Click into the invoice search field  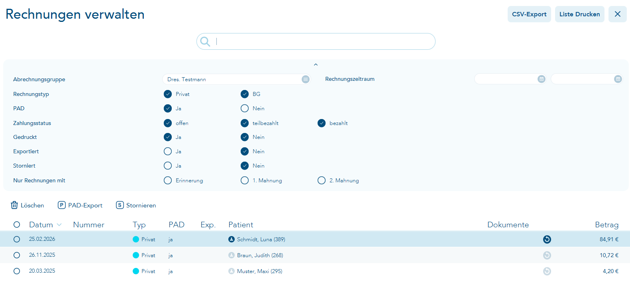[319, 41]
